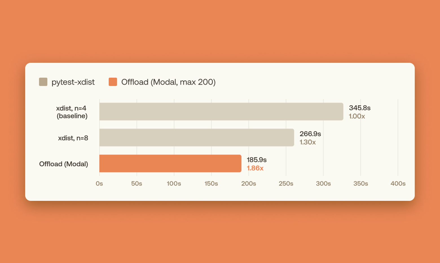Click the 0s axis tick label

pyautogui.click(x=99, y=184)
